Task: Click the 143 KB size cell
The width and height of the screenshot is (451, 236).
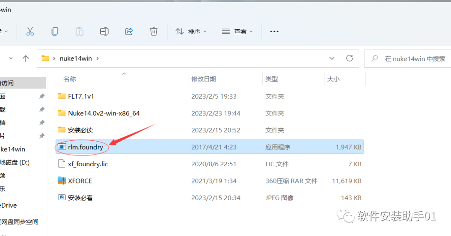Action: (351, 198)
